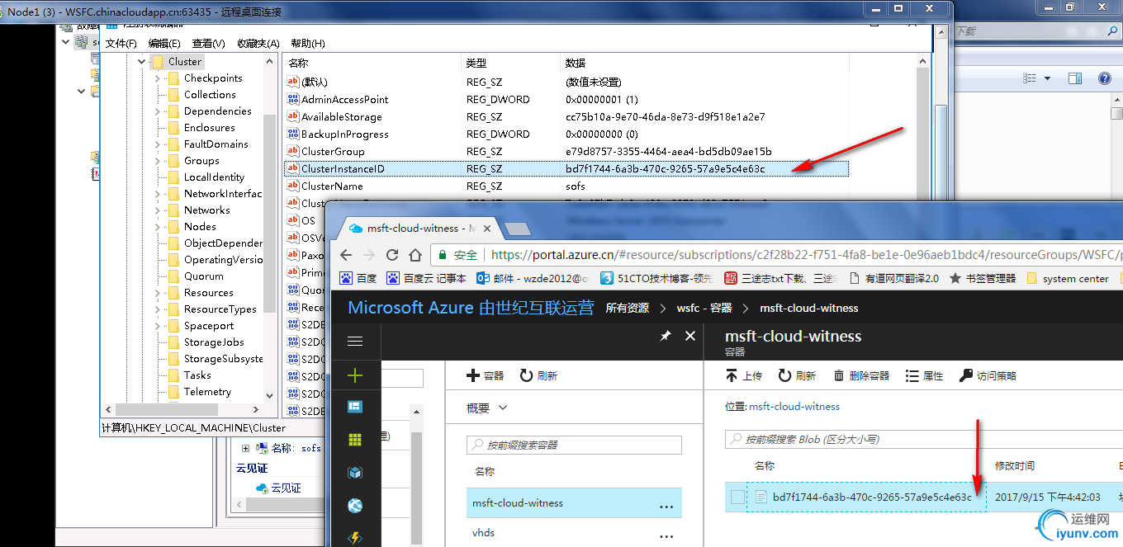
Task: Open All resources grid icon in sidebar
Action: point(355,440)
